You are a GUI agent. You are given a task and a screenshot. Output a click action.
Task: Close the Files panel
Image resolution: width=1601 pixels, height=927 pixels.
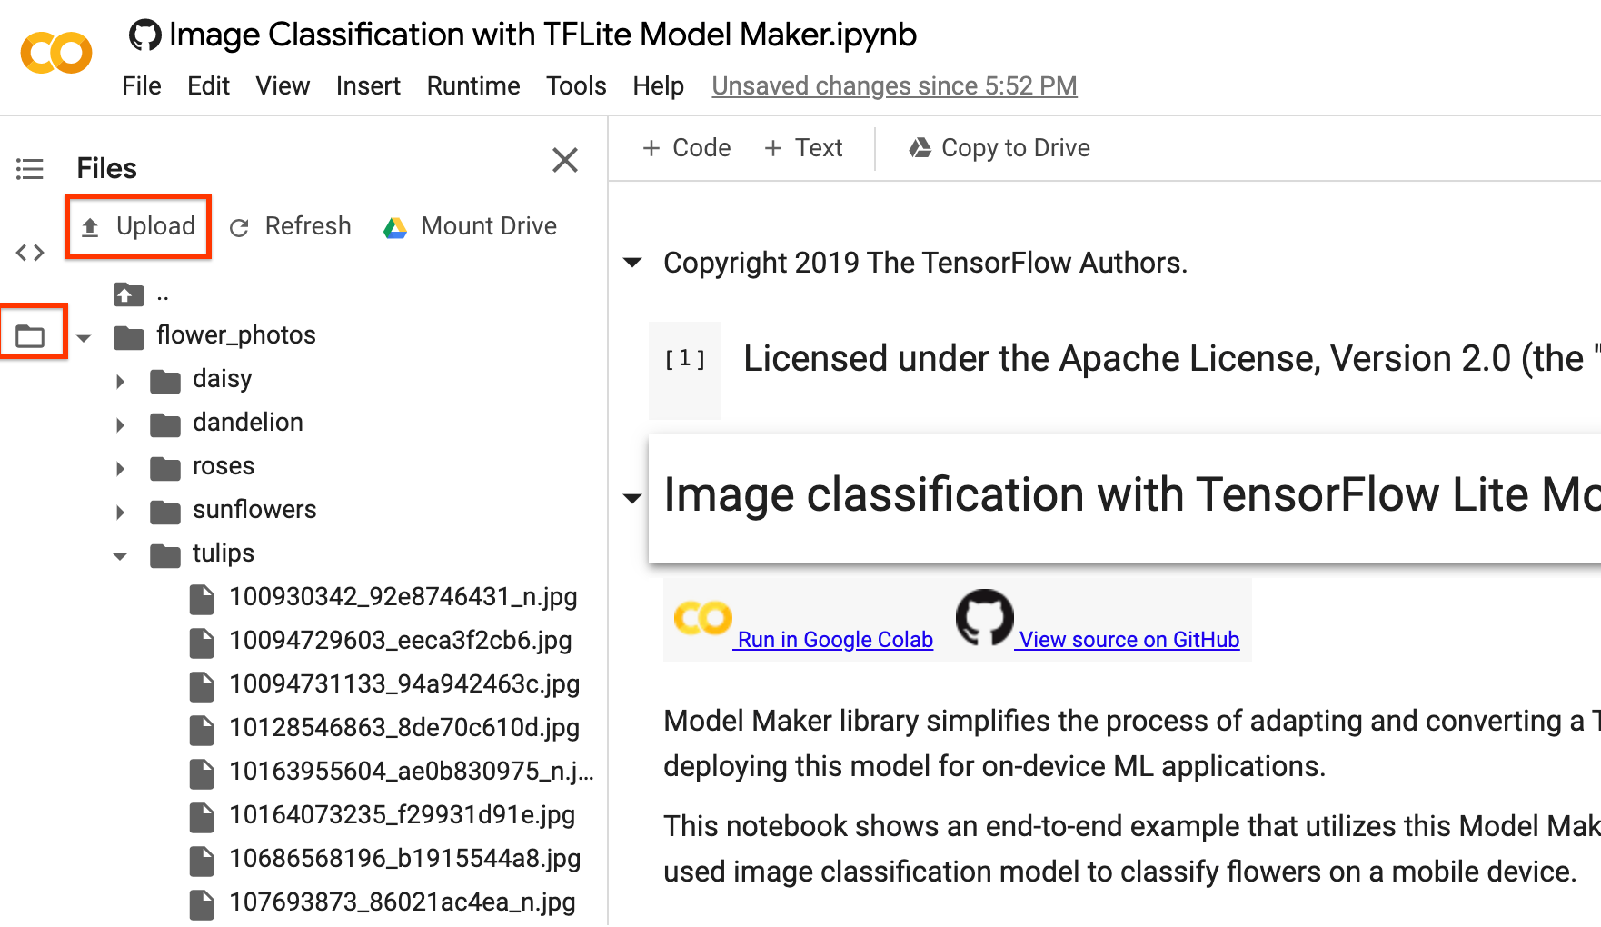click(565, 160)
